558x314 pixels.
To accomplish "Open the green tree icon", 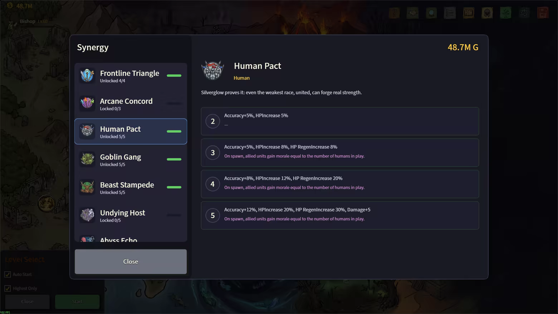I will click(x=506, y=13).
